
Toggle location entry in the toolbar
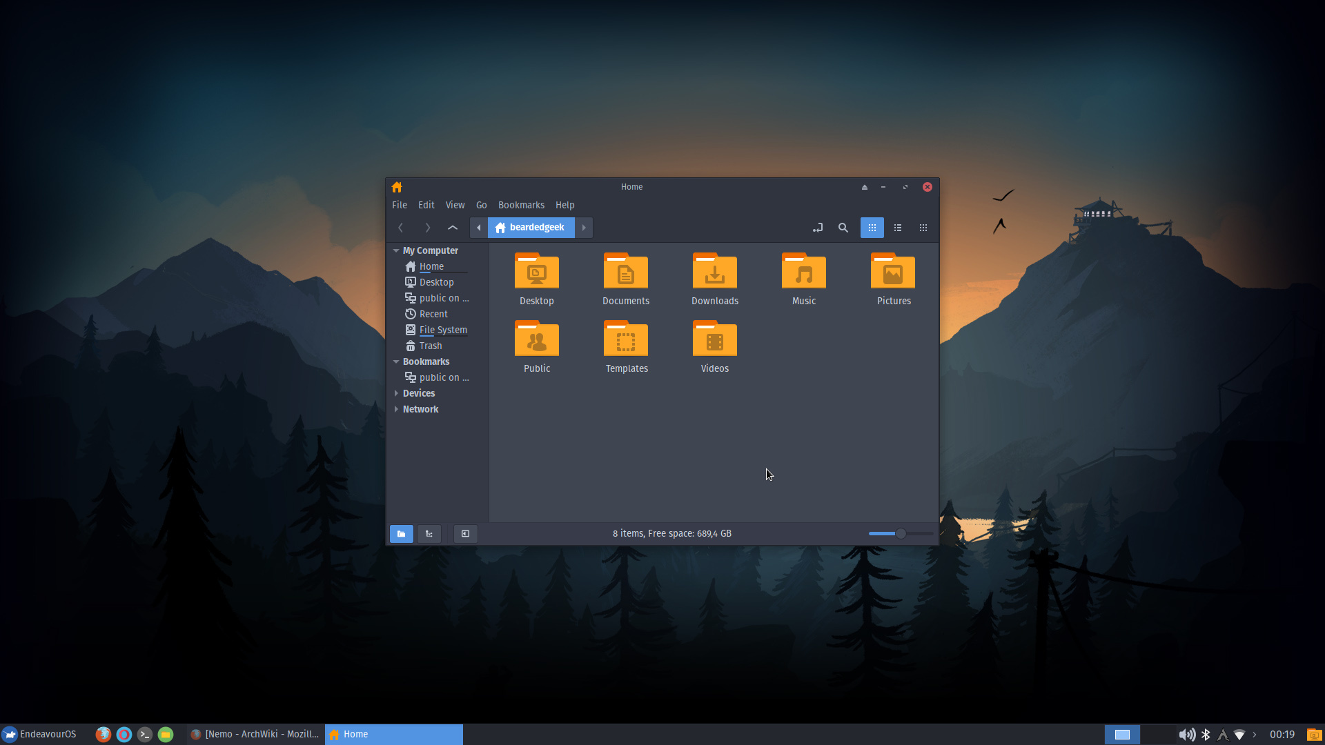818,228
